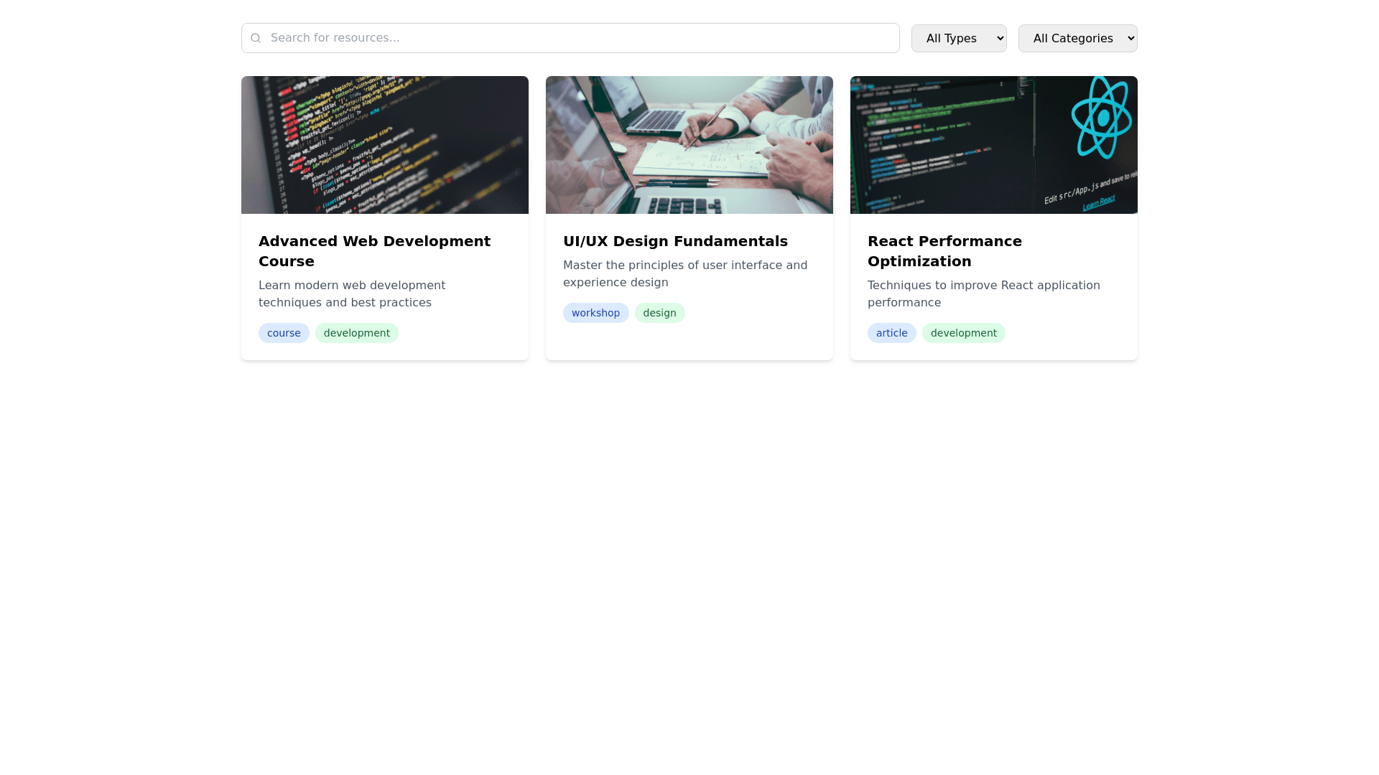Click development tag on React card
Image resolution: width=1379 pixels, height=775 pixels.
click(963, 333)
